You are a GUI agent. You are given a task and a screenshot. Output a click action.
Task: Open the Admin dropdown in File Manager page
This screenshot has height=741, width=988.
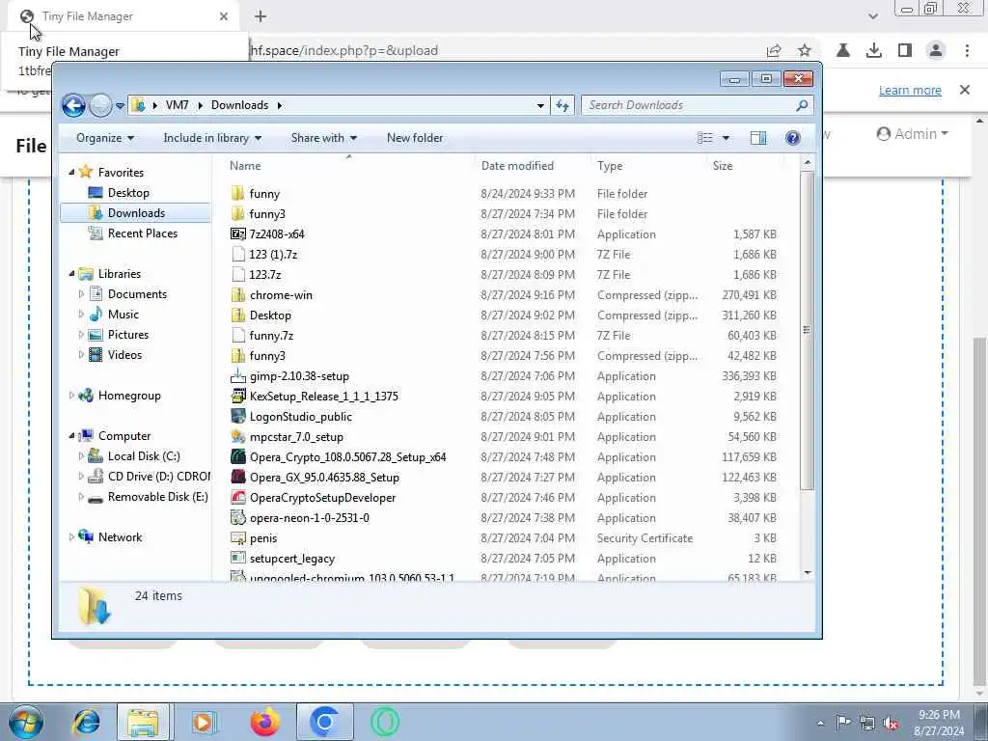[x=913, y=133]
